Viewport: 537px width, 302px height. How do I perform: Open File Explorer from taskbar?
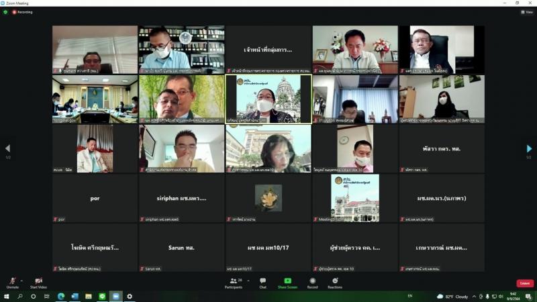tap(89, 296)
